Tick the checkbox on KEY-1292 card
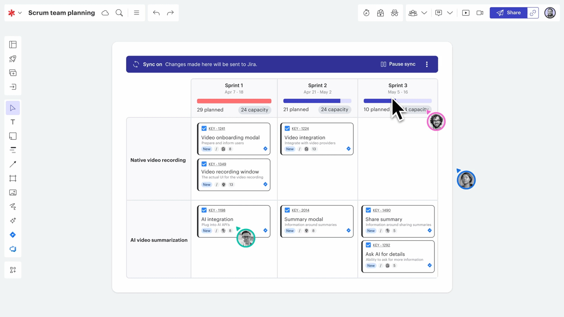The height and width of the screenshot is (317, 564). (x=368, y=245)
